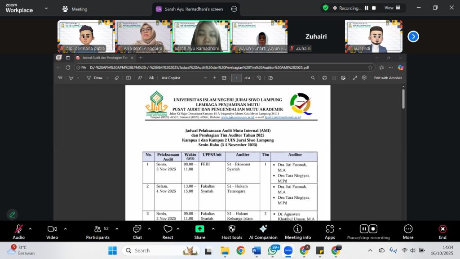Expand video options arrow next to Video

click(x=65, y=228)
